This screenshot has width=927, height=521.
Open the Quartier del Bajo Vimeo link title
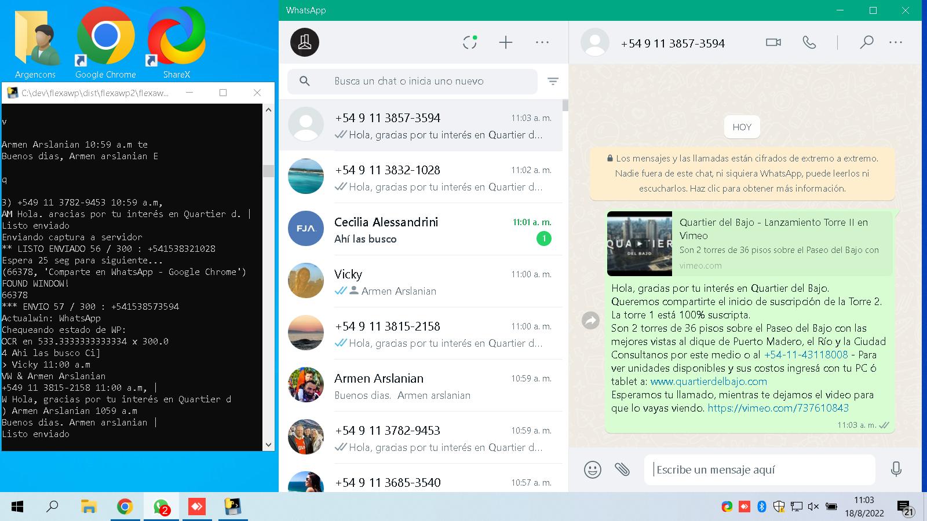click(773, 229)
